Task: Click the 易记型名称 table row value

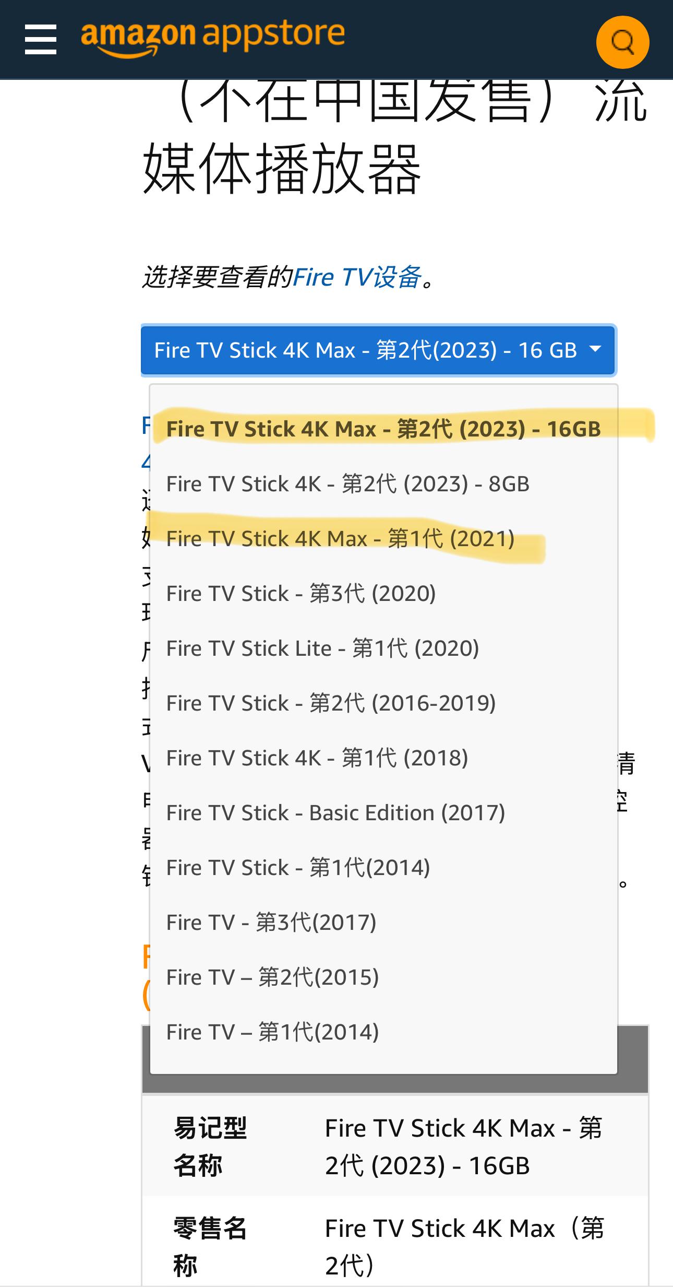Action: point(463,1147)
